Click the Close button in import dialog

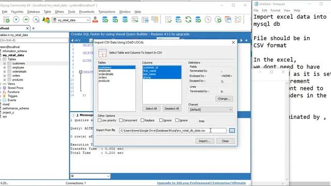click(225, 141)
